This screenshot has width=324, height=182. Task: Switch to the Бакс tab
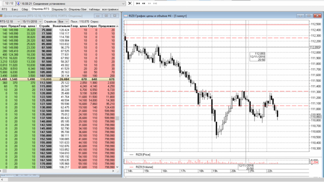(x=15, y=9)
